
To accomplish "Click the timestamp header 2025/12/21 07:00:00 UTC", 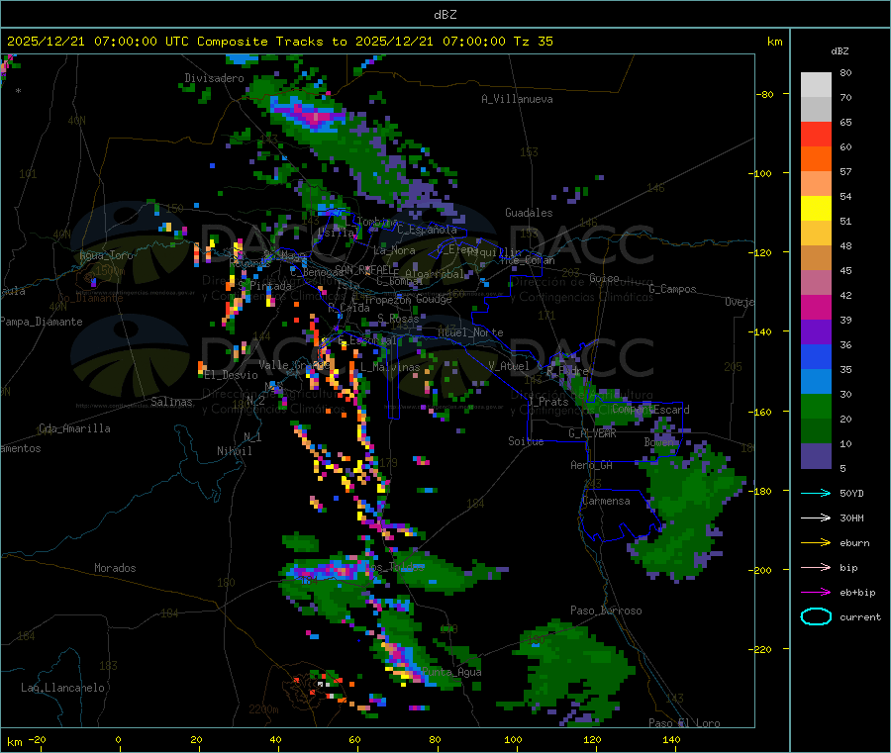I will pos(98,42).
